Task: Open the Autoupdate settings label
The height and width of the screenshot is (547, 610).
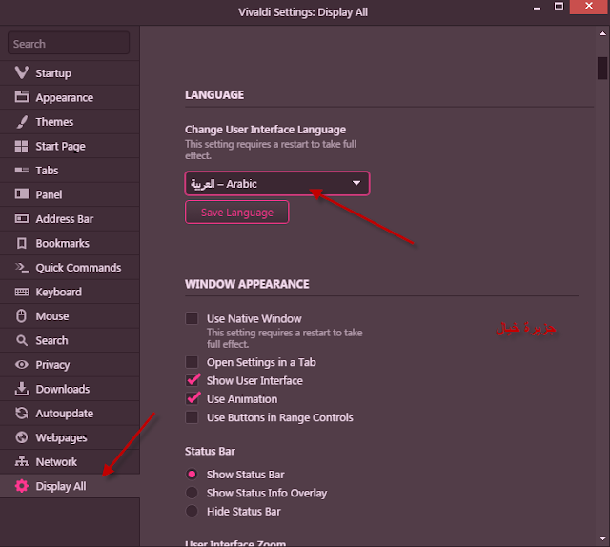Action: pyautogui.click(x=64, y=414)
